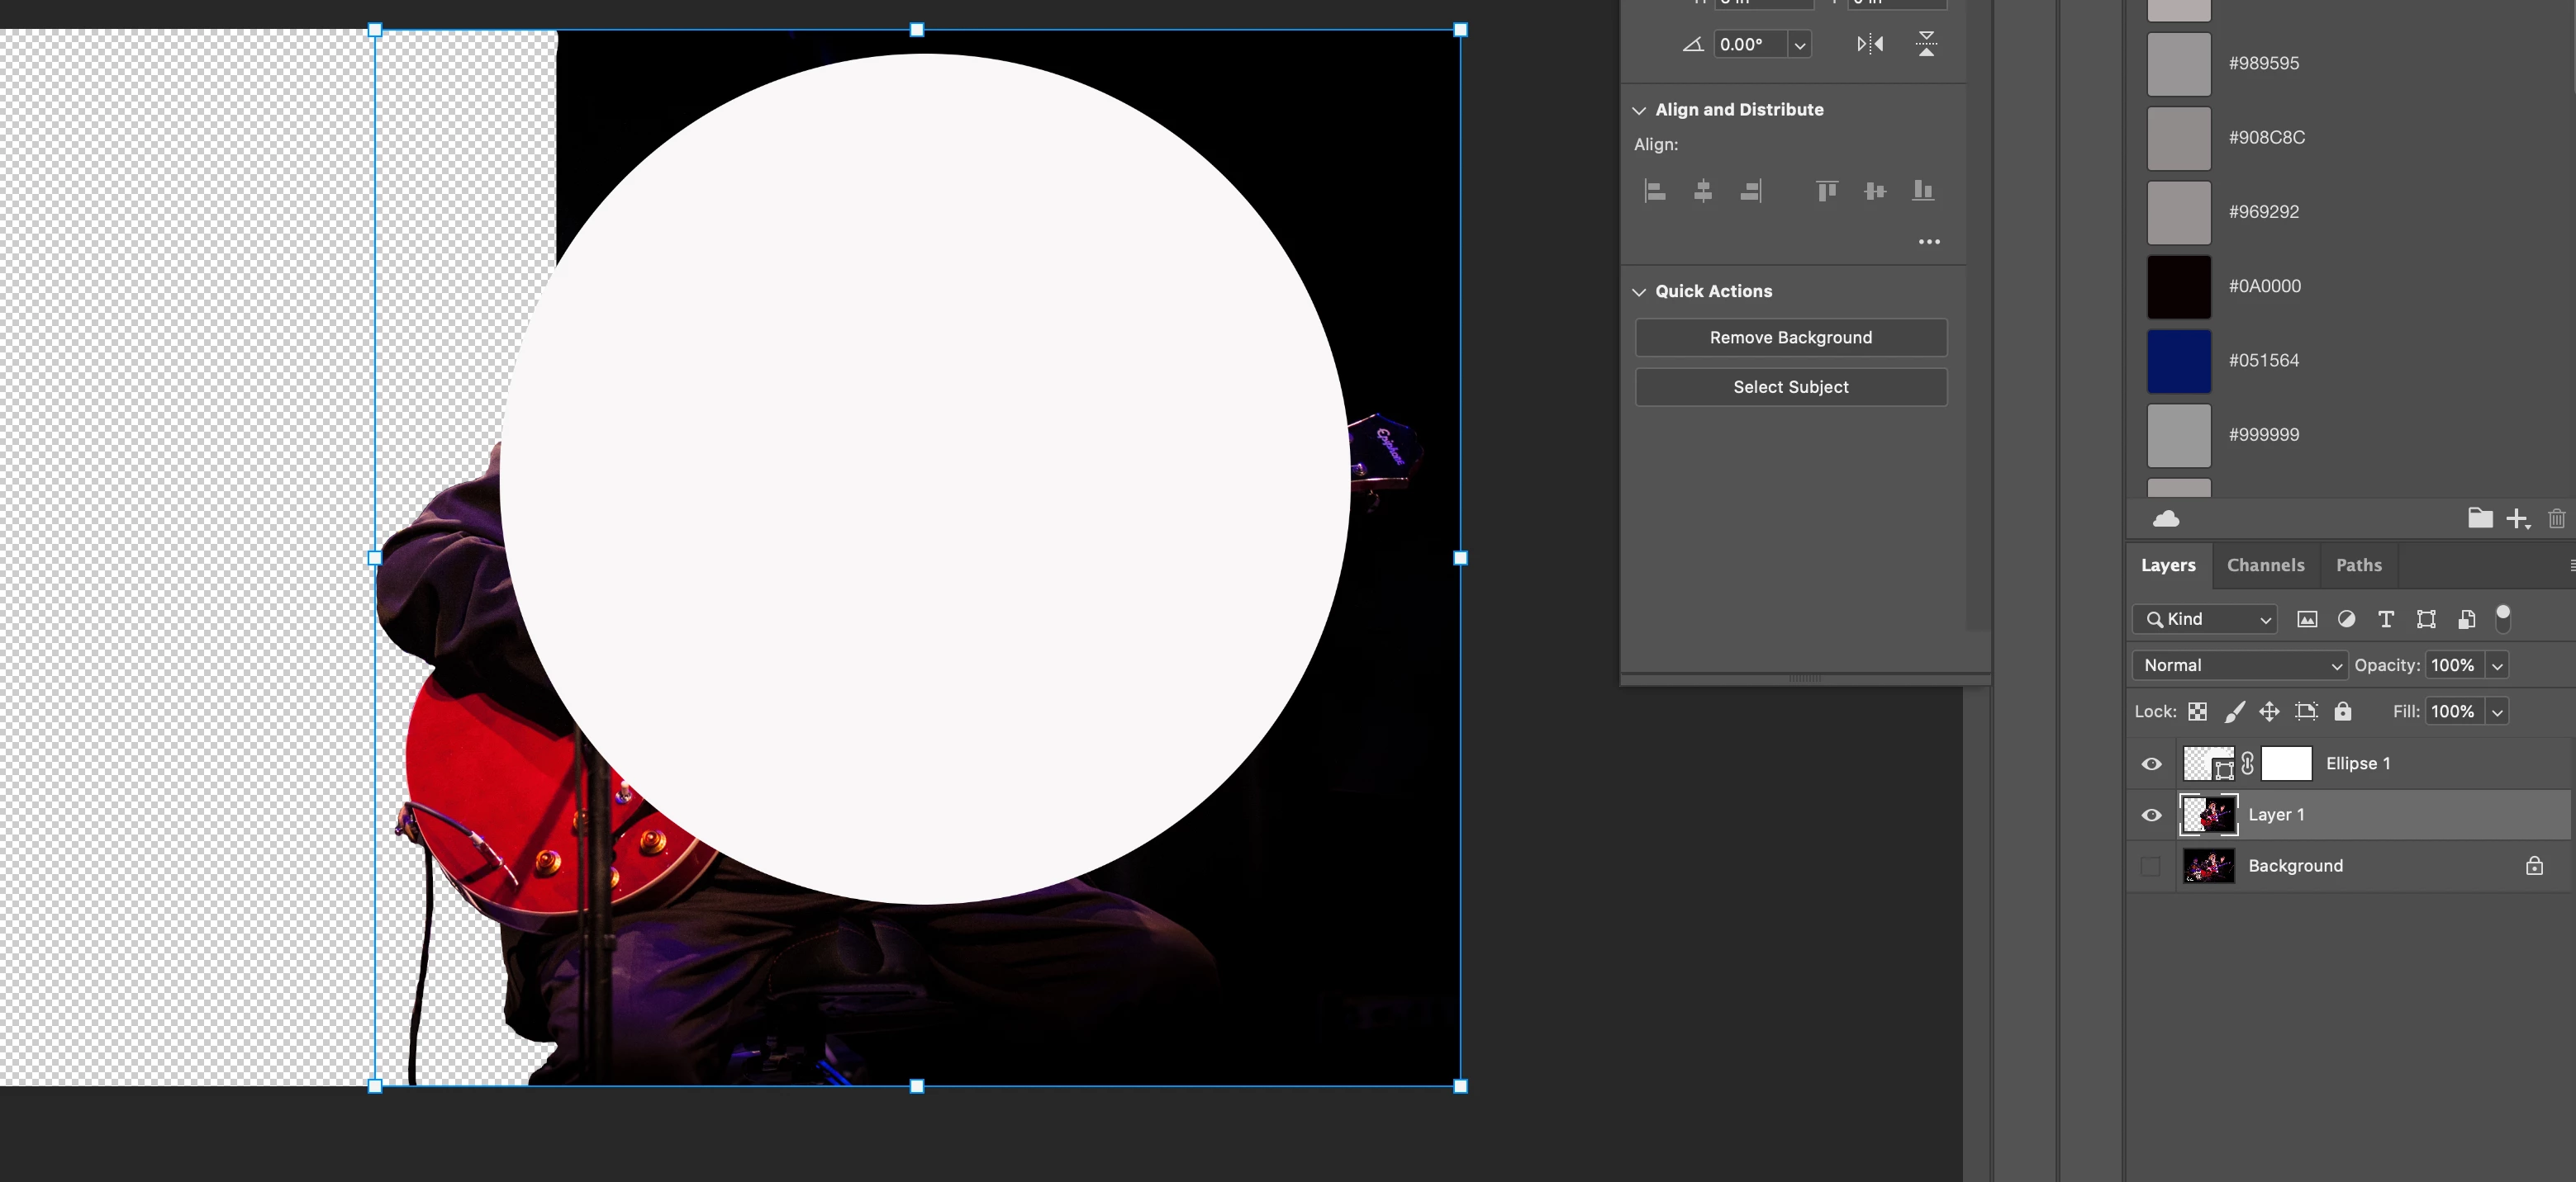Screen dimensions: 2576x1182
Task: Click the flip vertical icon
Action: tap(1926, 44)
